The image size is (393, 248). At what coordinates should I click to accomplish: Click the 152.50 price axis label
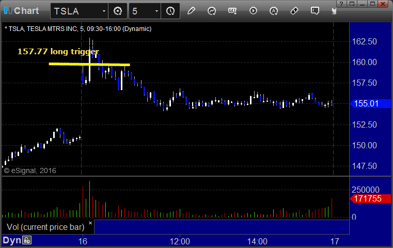click(x=364, y=125)
